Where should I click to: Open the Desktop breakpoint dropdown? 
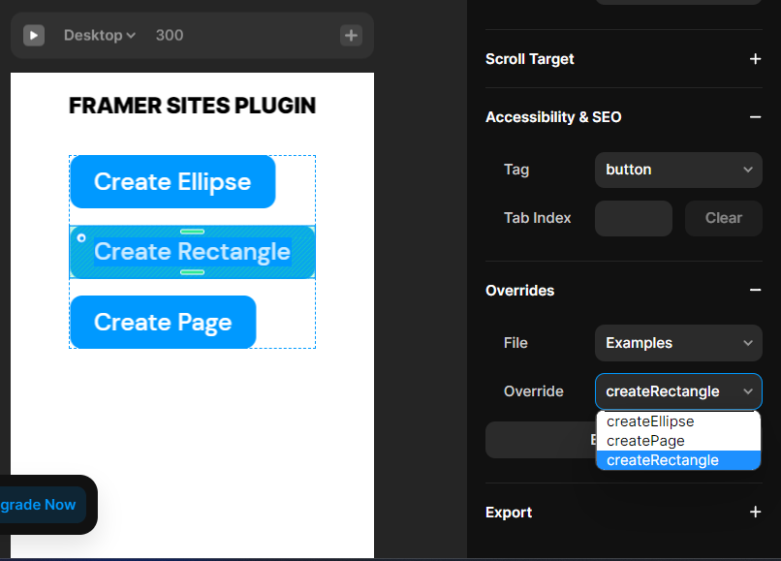(100, 36)
